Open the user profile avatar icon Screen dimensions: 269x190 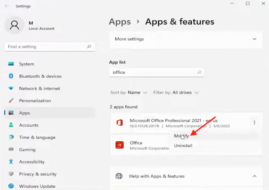14,25
